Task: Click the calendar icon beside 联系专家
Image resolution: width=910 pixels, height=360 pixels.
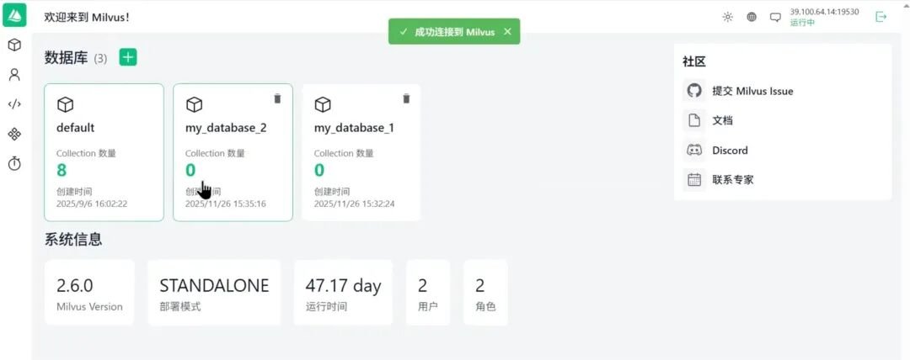Action: [x=694, y=180]
